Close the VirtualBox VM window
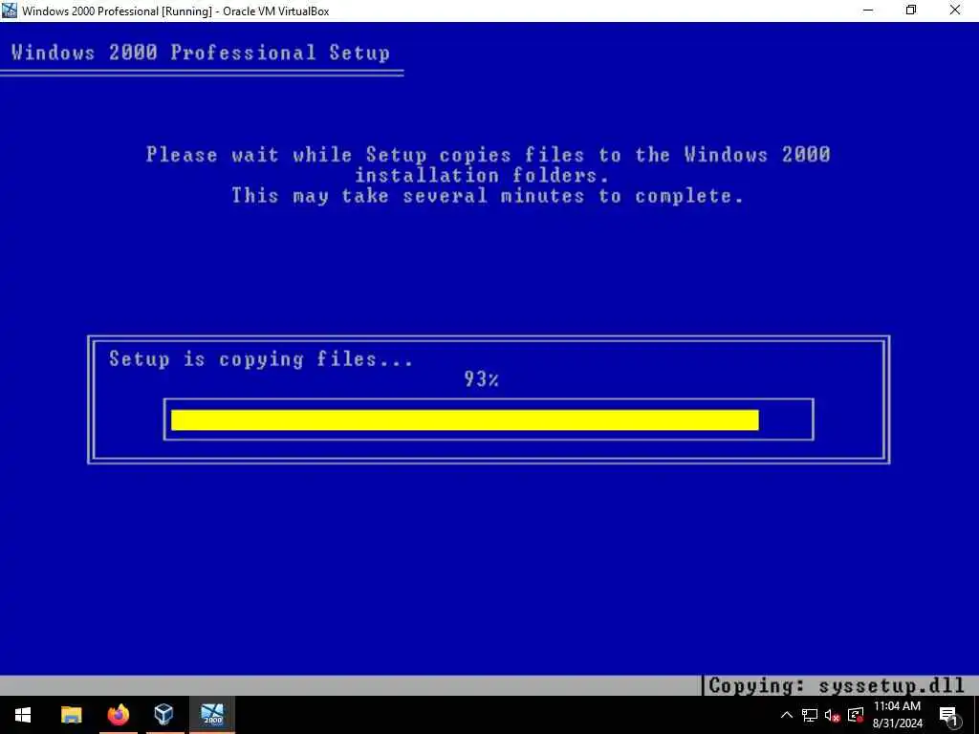This screenshot has width=979, height=734. click(x=955, y=11)
